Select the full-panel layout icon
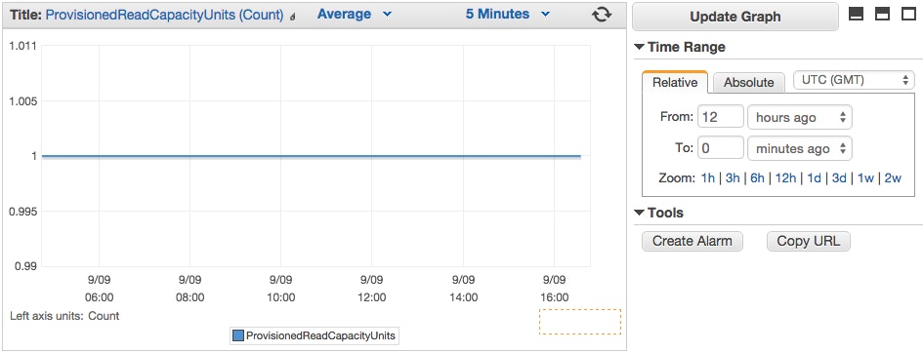This screenshot has width=923, height=353. click(908, 14)
